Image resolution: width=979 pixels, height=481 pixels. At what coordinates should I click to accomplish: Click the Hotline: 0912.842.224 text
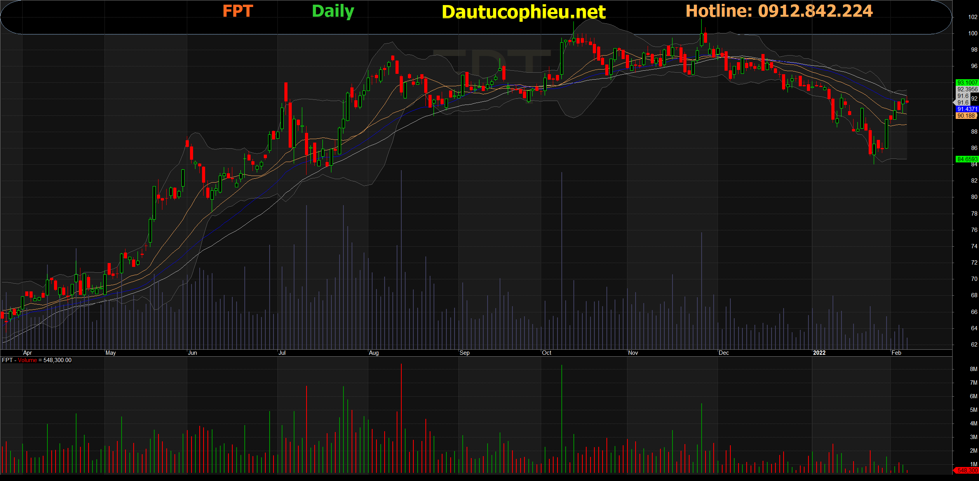(x=779, y=11)
